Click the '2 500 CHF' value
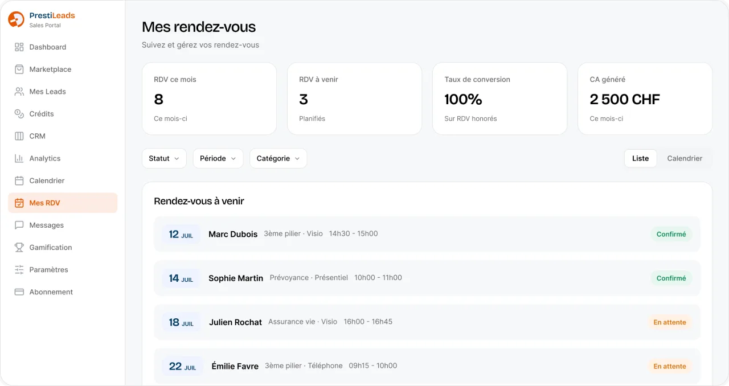Image resolution: width=729 pixels, height=386 pixels. [x=625, y=99]
